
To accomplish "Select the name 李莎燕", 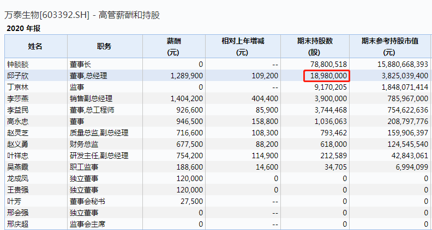I will [x=18, y=98].
